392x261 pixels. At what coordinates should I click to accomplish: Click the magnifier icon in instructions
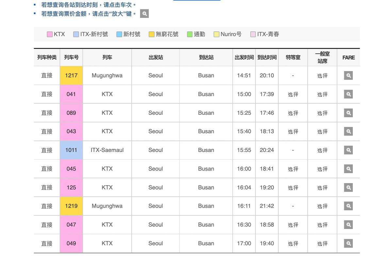tap(144, 14)
